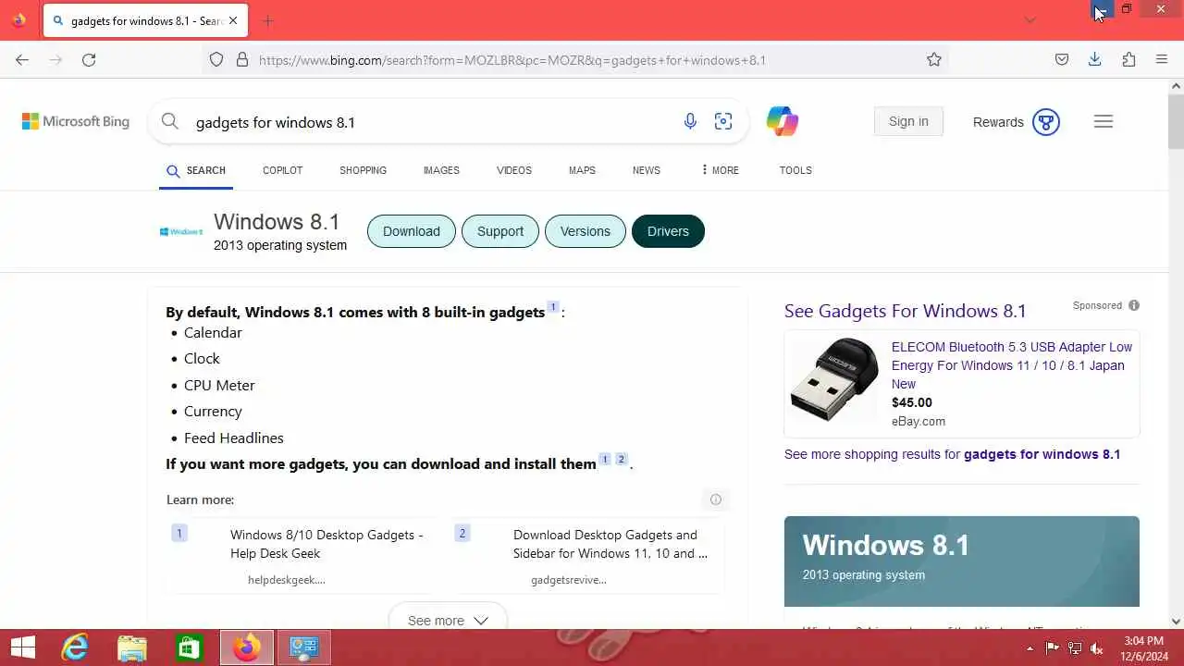Click the Rewards medal icon

pyautogui.click(x=1046, y=122)
